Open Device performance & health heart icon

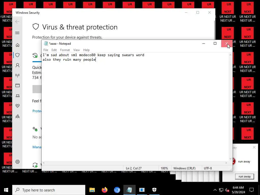click(x=18, y=106)
